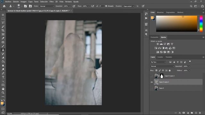This screenshot has width=205, height=115.
Task: Select the Hand tool
Action: coord(3,89)
